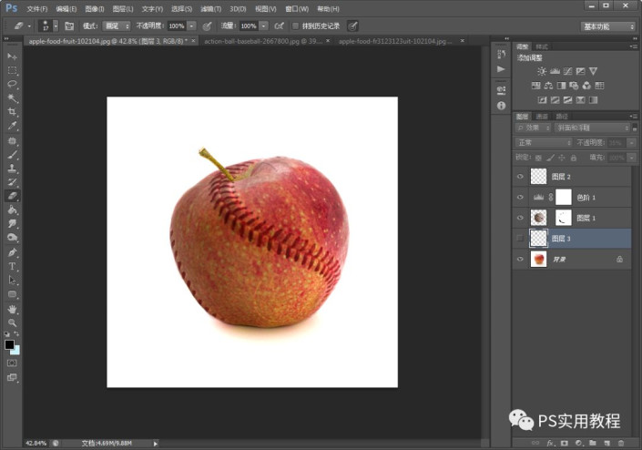Add a Channel Mixer adjustment
Screen dimensions: 642x450
586,86
